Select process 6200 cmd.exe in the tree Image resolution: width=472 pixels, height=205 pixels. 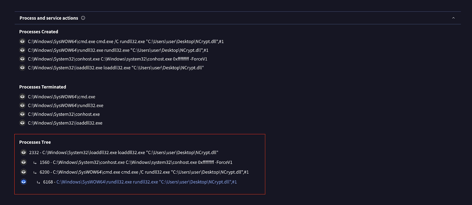144,172
